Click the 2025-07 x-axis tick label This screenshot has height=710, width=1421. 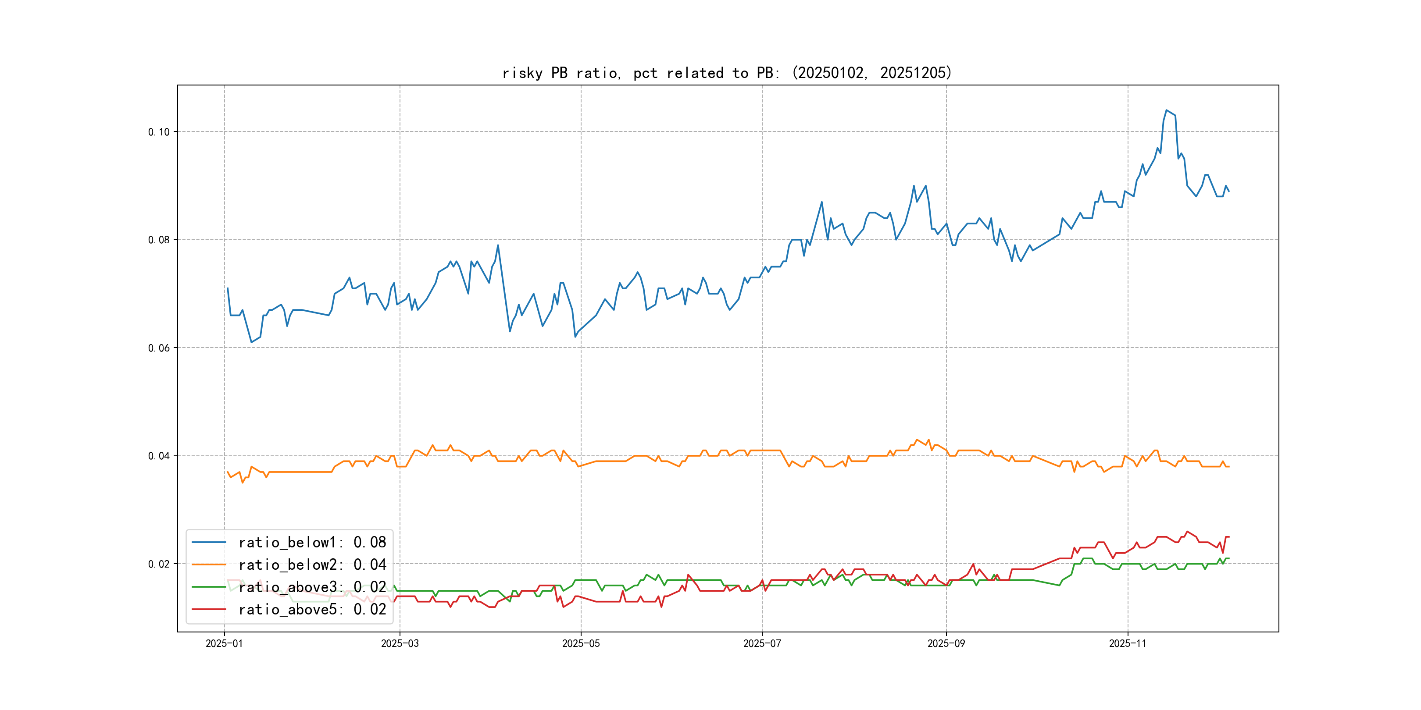click(x=762, y=643)
